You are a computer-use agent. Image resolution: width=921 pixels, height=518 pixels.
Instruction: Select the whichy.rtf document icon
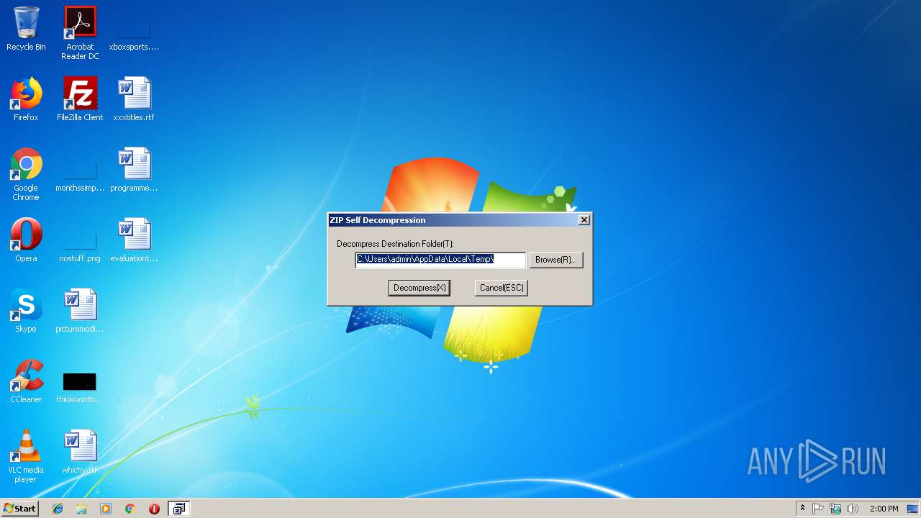click(80, 452)
